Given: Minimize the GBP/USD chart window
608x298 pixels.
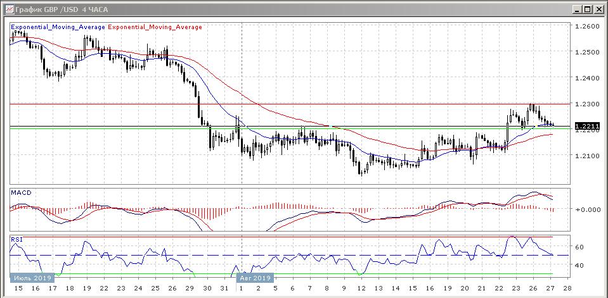Looking at the screenshot, I should click(x=577, y=9).
